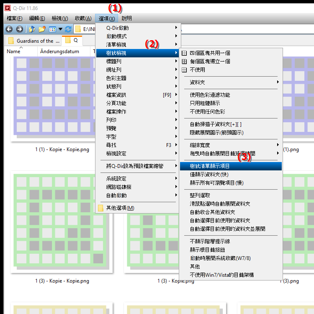The height and width of the screenshot is (314, 314).
Task: Open the 列印 submenu
Action: (137, 120)
